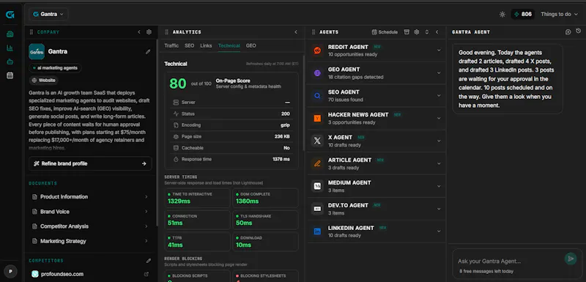The width and height of the screenshot is (586, 282).
Task: Open the Competitor Analysis document
Action: (x=90, y=226)
